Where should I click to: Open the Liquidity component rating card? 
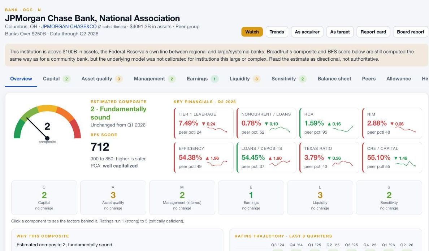[320, 197]
